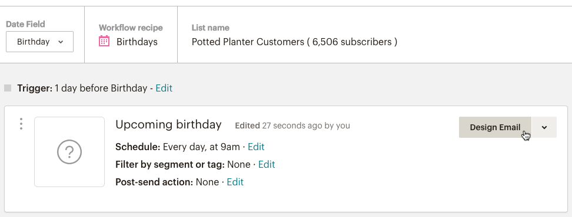Edit the 1 day before Birthday trigger
The width and height of the screenshot is (572, 217).
click(164, 88)
